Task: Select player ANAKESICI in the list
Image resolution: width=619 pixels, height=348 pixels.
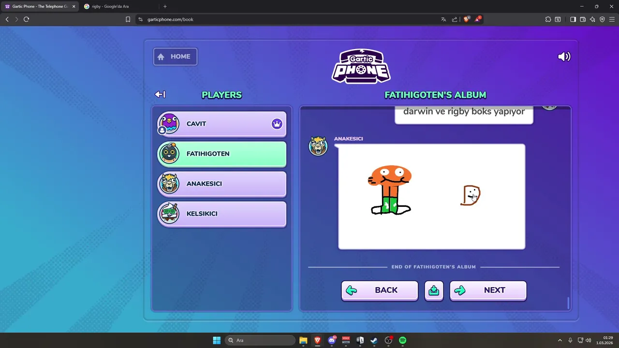Action: pyautogui.click(x=222, y=184)
